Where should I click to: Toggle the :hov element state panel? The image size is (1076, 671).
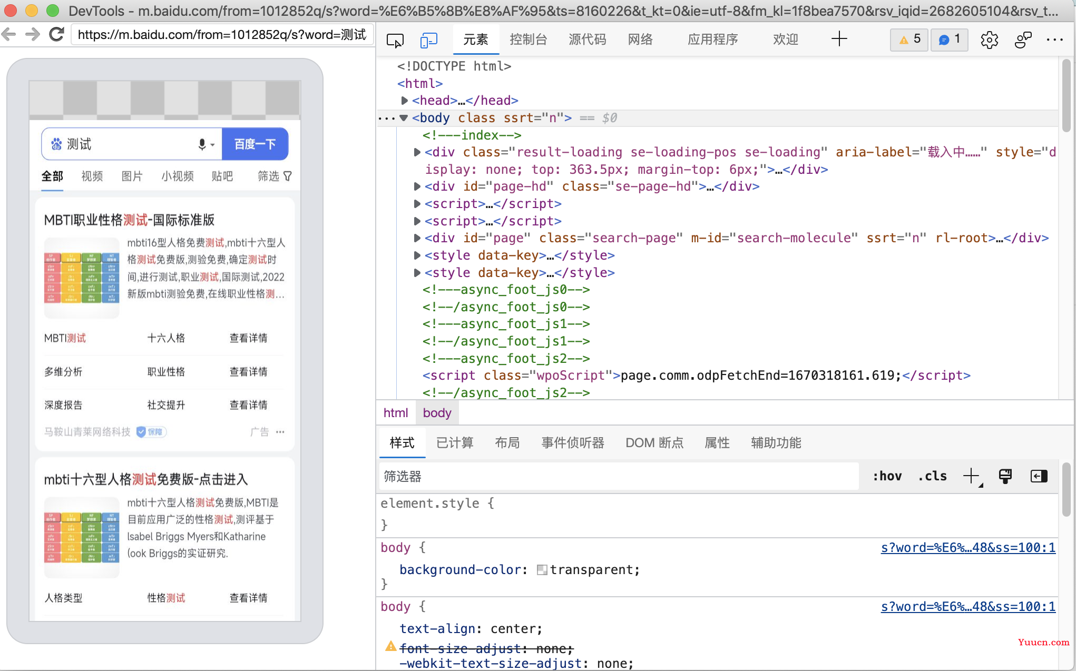click(x=887, y=476)
